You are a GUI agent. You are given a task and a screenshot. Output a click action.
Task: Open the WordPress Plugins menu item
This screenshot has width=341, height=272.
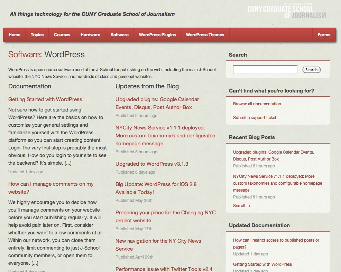pos(157,35)
